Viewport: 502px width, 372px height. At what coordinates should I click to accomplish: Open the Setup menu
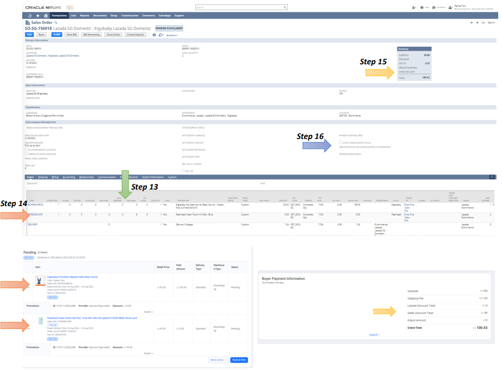click(114, 16)
